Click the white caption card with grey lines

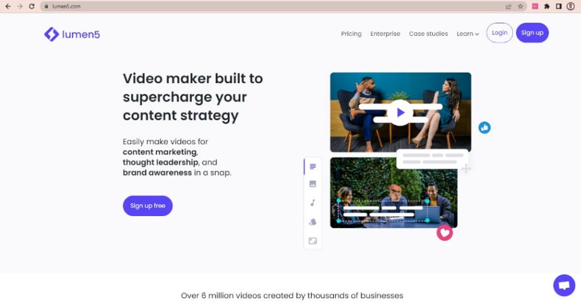click(x=432, y=159)
